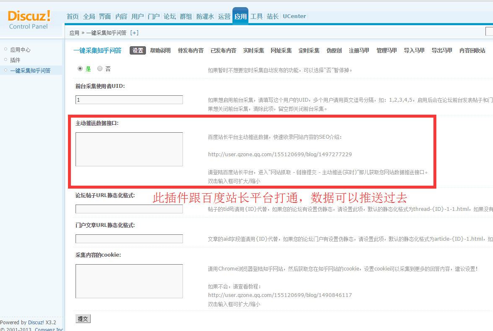Open the 站长 top menu
Screen dimensions: 493x331
(273, 16)
